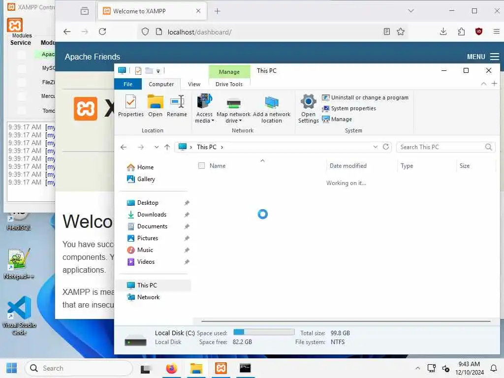
Task: Click the XAMPP icon in the taskbar
Action: point(221,368)
